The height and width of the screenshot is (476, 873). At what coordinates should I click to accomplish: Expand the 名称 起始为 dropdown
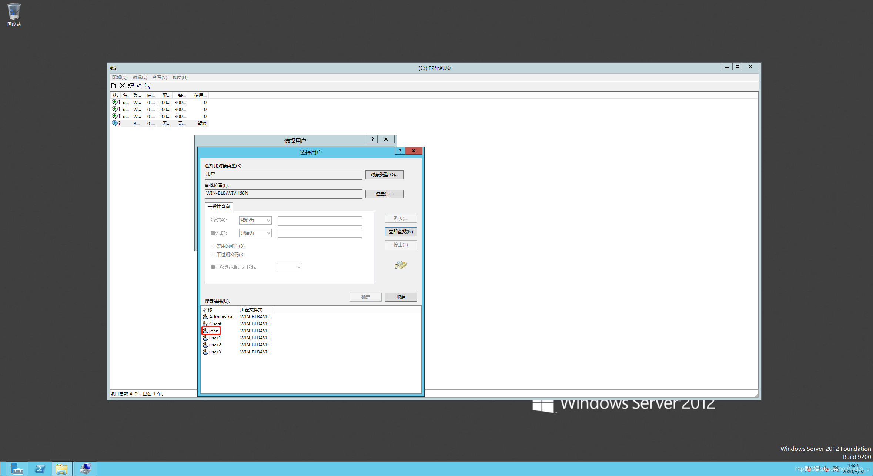(x=255, y=221)
